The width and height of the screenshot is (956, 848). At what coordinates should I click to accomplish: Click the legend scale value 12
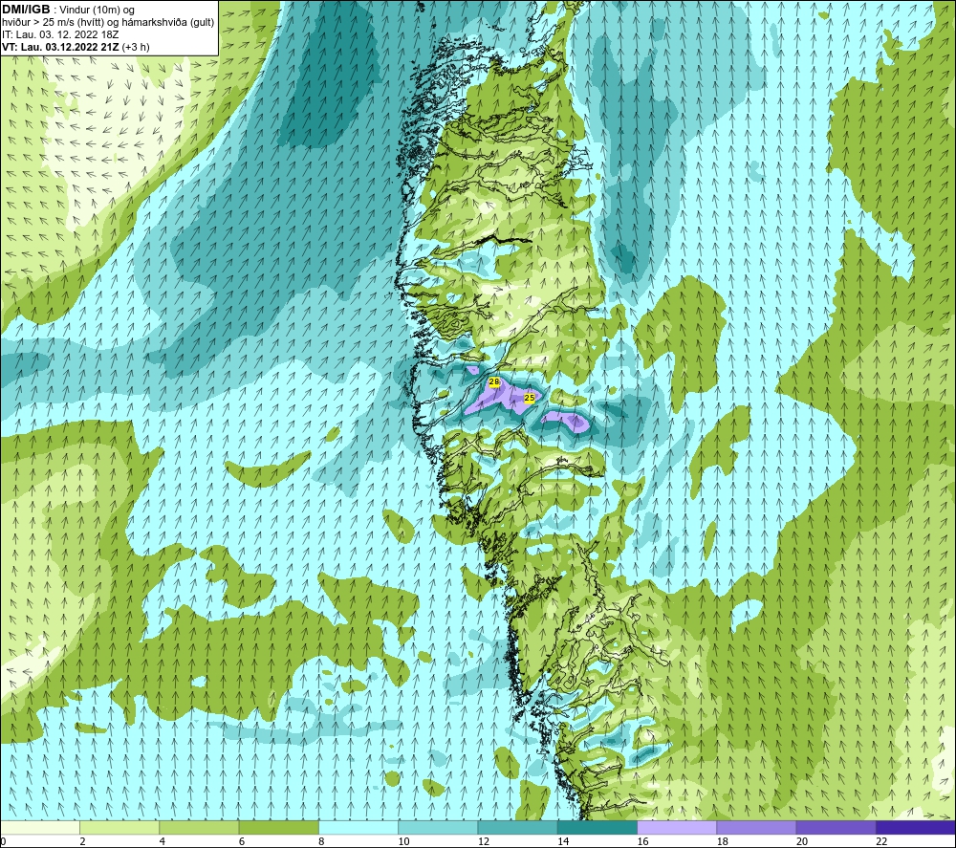tap(484, 841)
